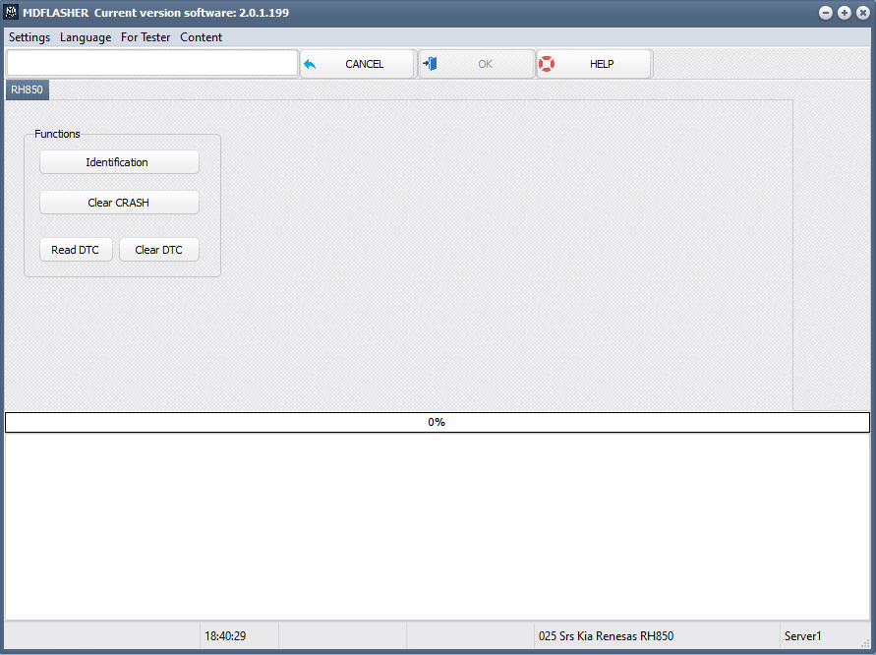Viewport: 876px width, 655px height.
Task: Click the Read DTC button
Action: pos(76,250)
